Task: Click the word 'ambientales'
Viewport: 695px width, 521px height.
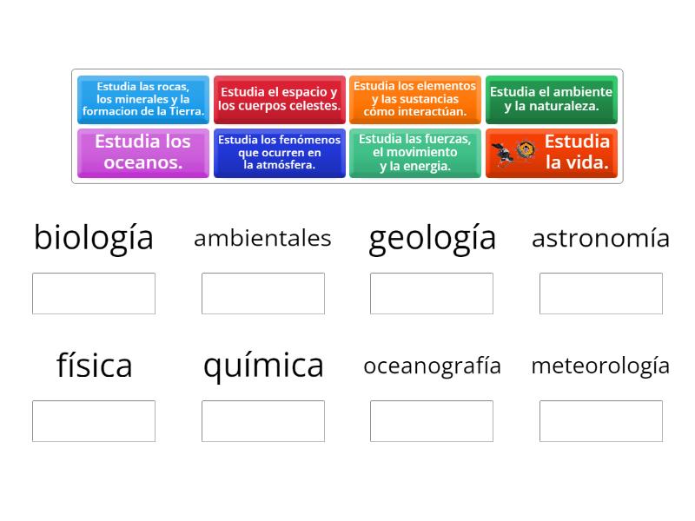Action: [262, 238]
